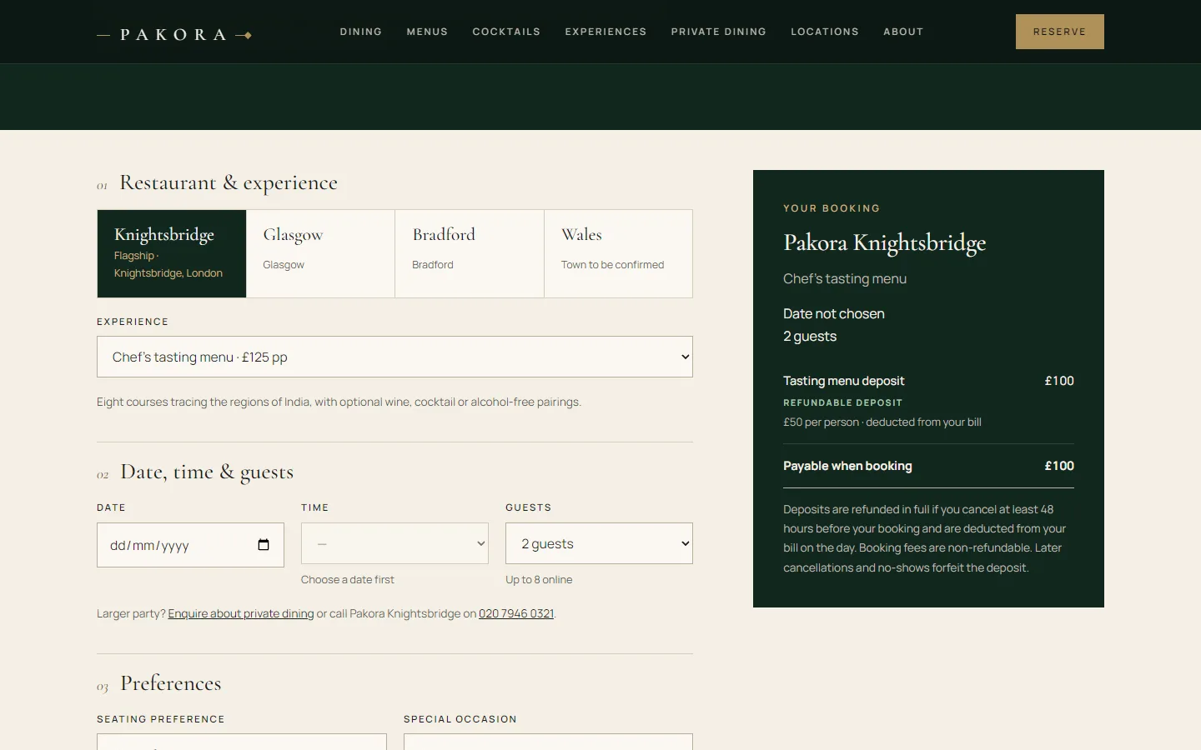This screenshot has height=750, width=1201.
Task: Click the Special Occasion field
Action: [x=548, y=742]
